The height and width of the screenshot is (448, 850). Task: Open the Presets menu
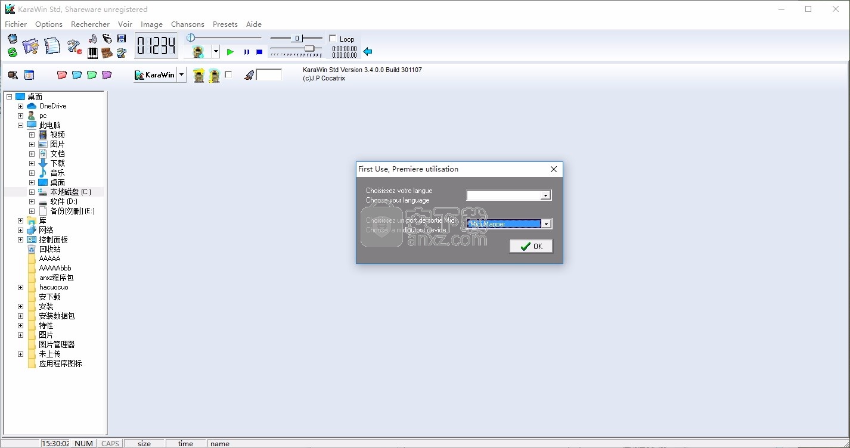[225, 24]
